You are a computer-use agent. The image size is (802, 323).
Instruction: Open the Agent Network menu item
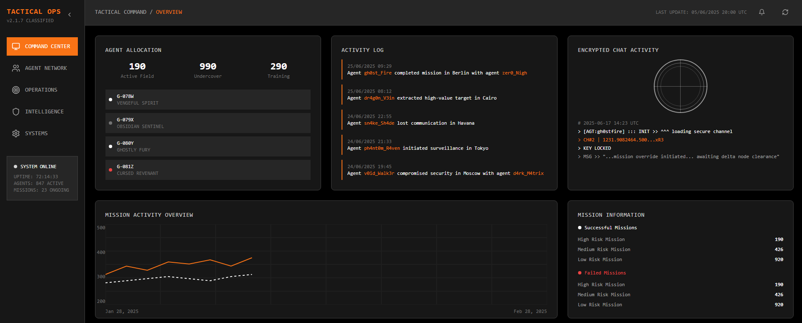pyautogui.click(x=46, y=68)
